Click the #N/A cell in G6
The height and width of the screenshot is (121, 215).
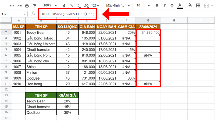[x=148, y=55]
